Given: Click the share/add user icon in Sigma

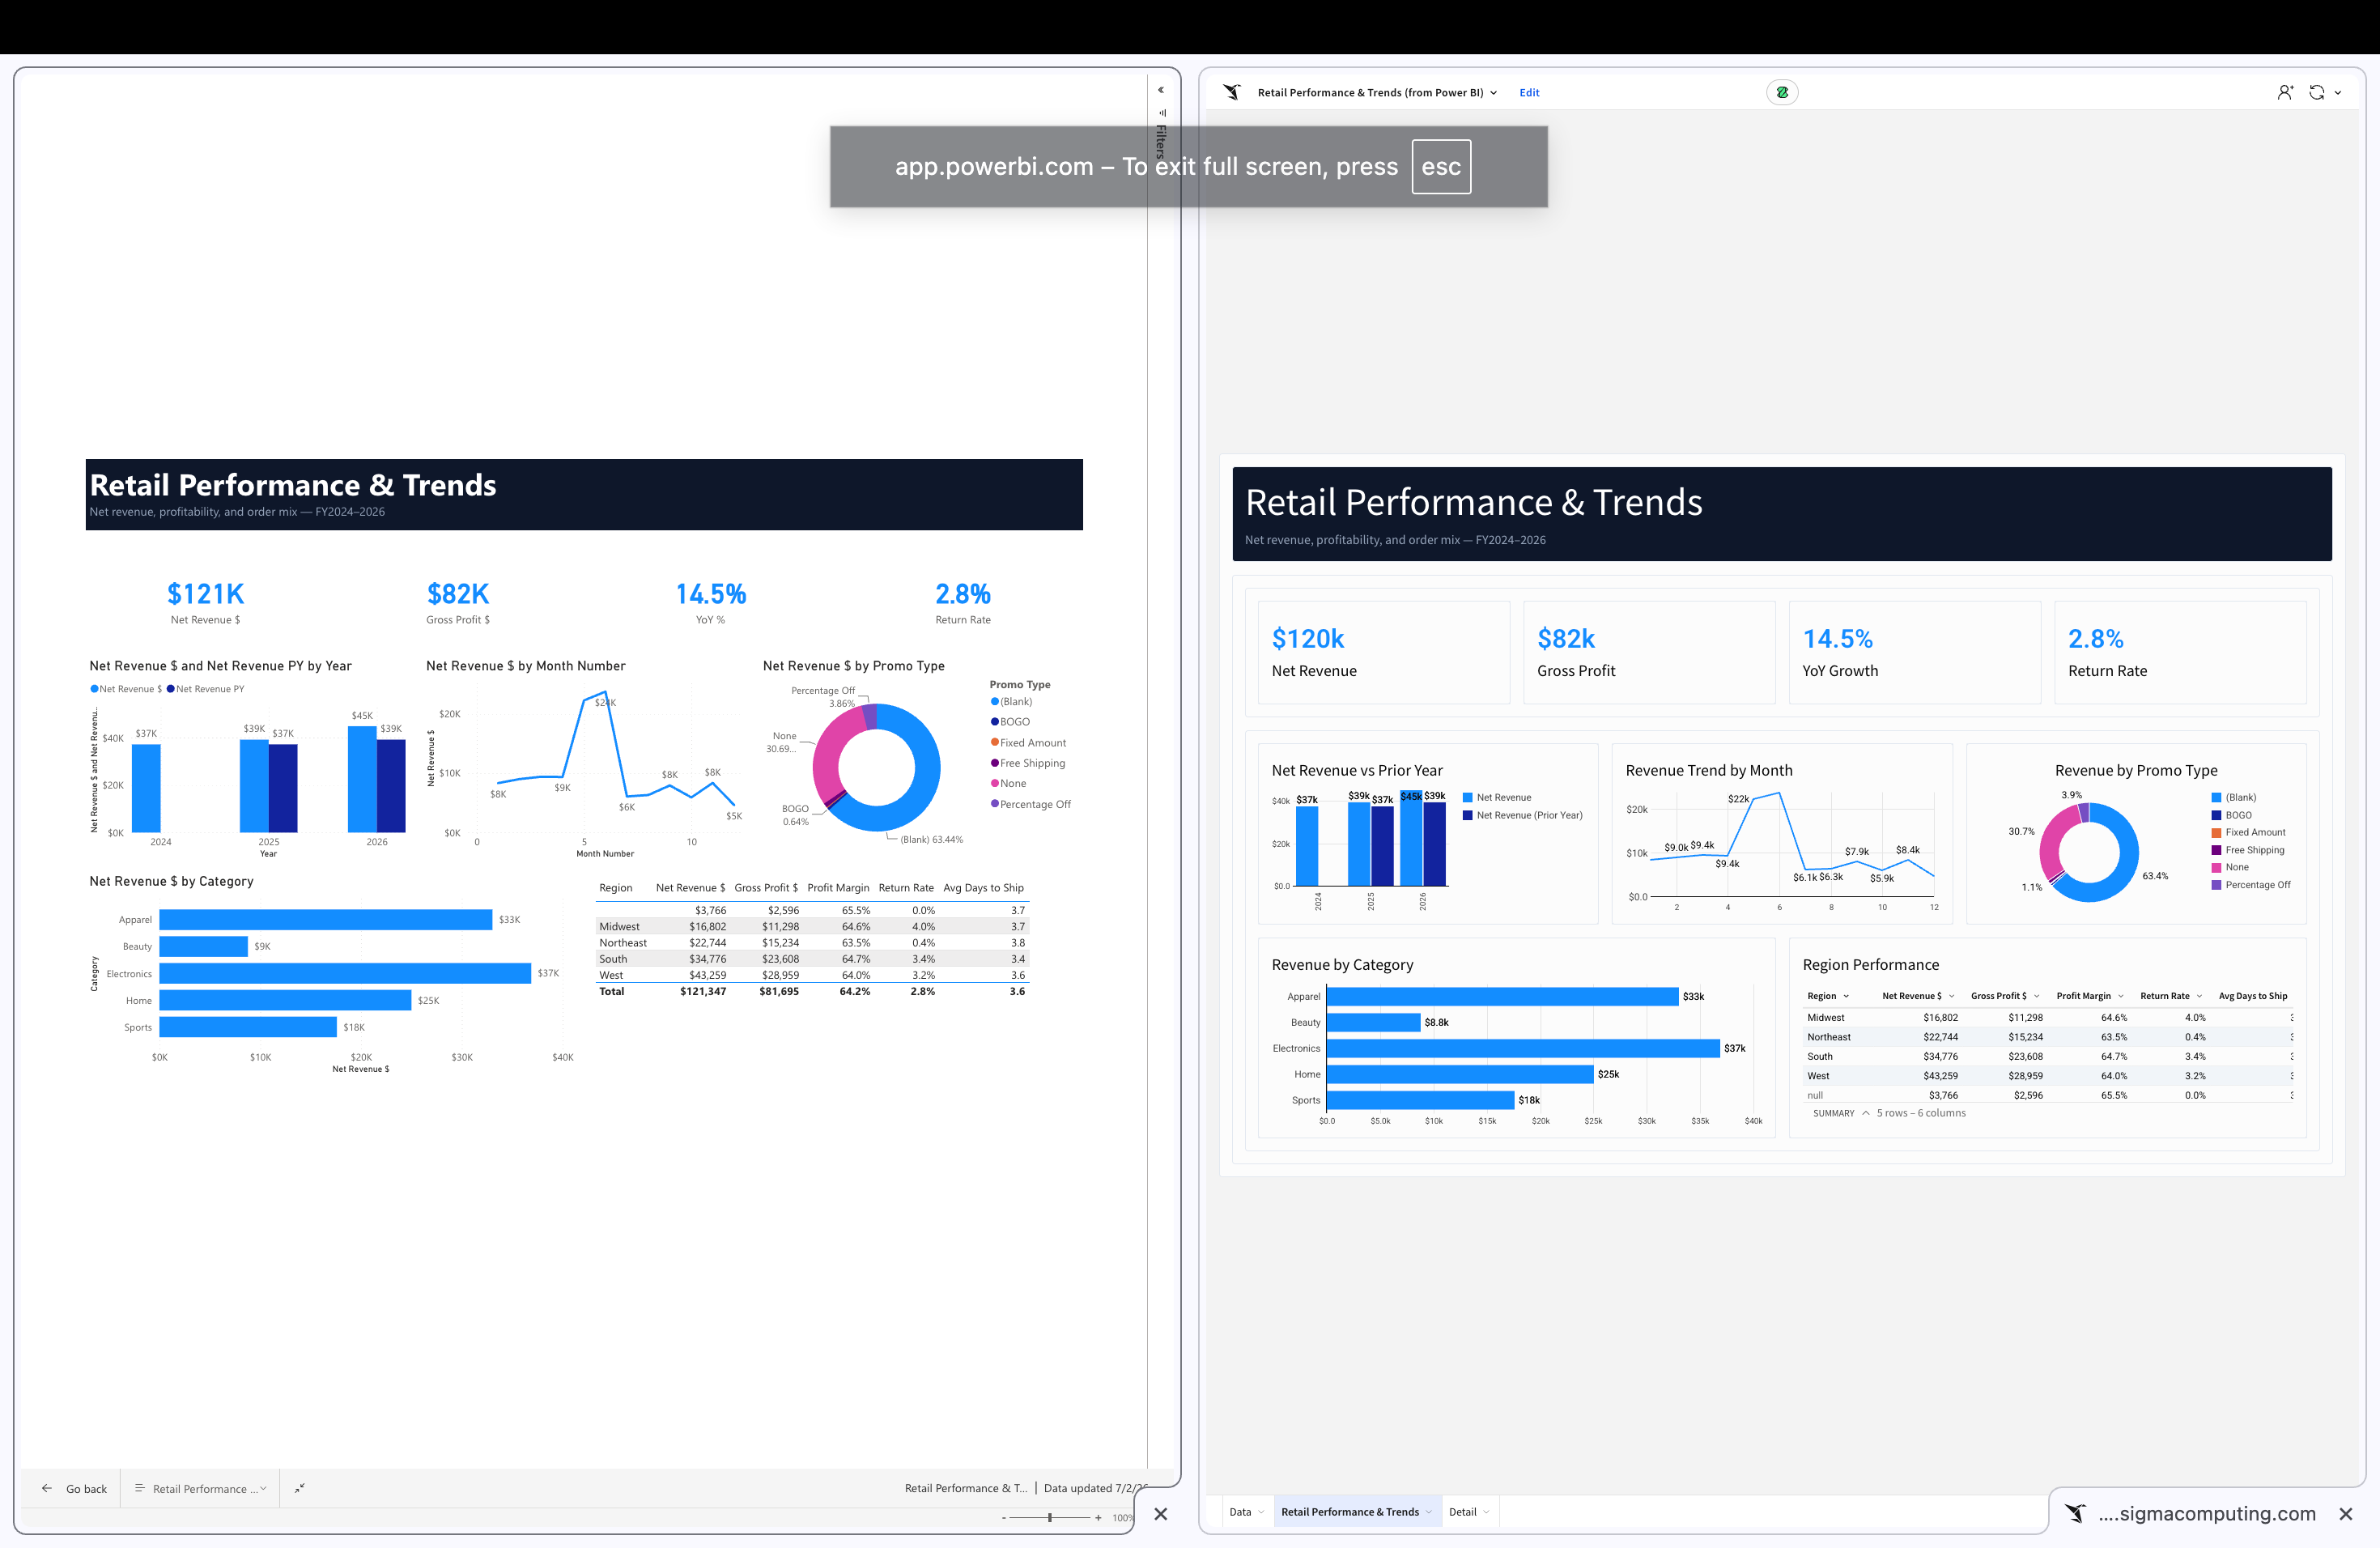Looking at the screenshot, I should 2285,92.
